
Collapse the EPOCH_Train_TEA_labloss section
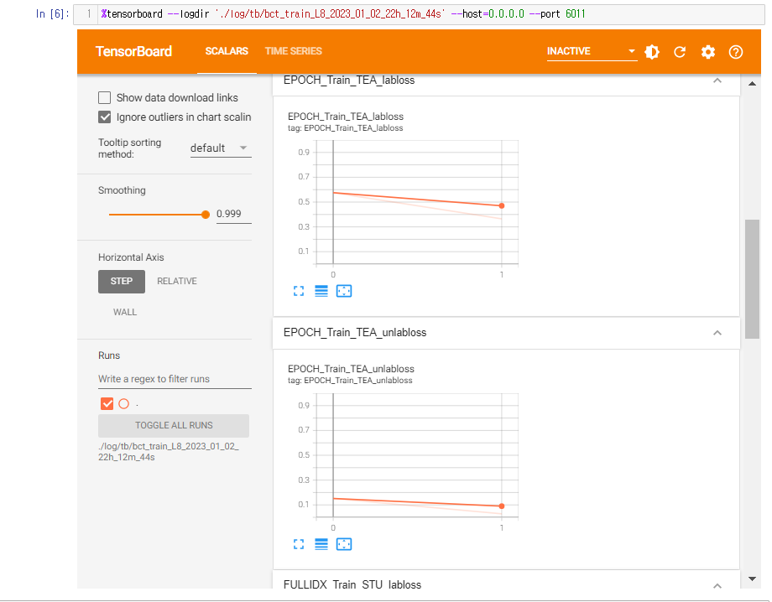pyautogui.click(x=717, y=80)
